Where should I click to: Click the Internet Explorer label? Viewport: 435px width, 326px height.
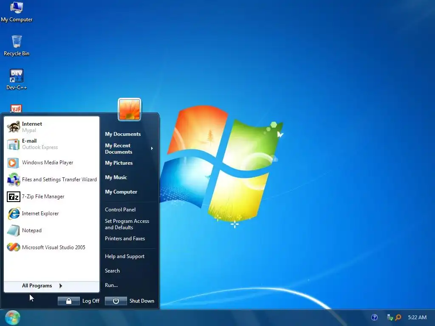point(40,214)
